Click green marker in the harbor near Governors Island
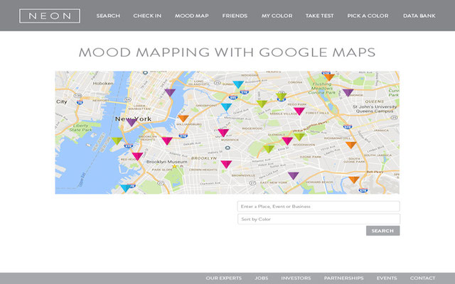Image resolution: width=455 pixels, height=284 pixels. [x=117, y=141]
